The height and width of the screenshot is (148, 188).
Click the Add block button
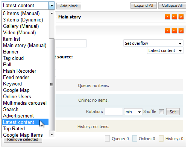coord(69,6)
